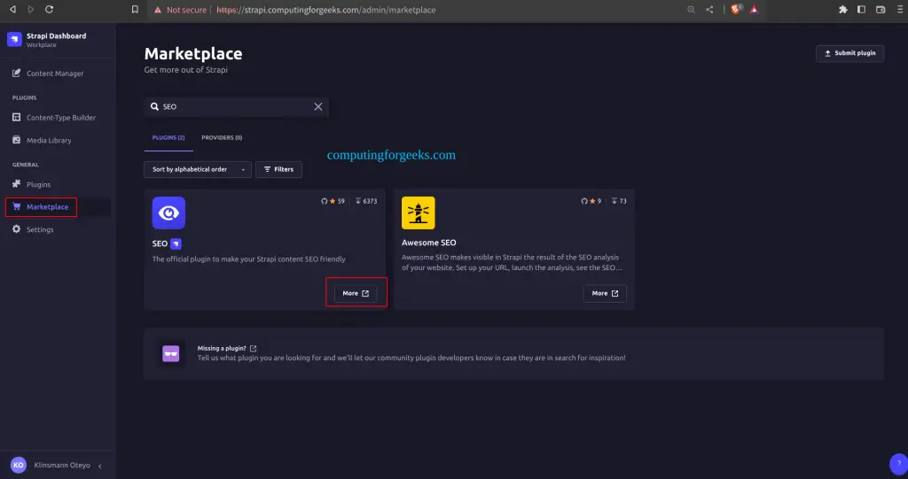908x479 pixels.
Task: Click the share icon in address bar
Action: tap(709, 10)
